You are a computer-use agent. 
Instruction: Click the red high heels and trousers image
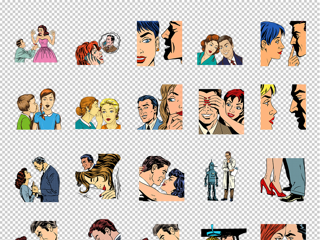pos(282,180)
